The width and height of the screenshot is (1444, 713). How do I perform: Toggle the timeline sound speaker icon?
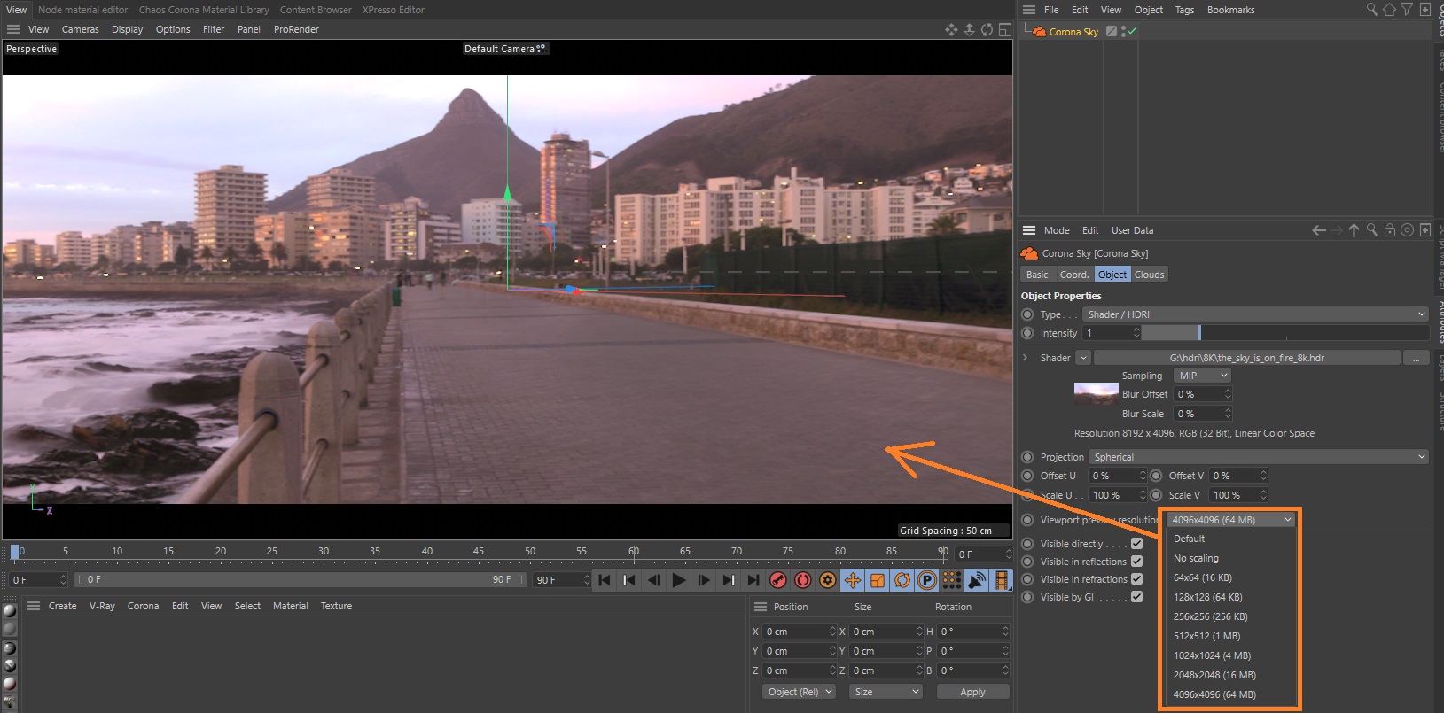click(x=976, y=580)
